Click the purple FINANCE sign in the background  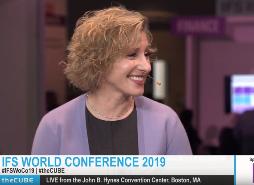tap(198, 26)
